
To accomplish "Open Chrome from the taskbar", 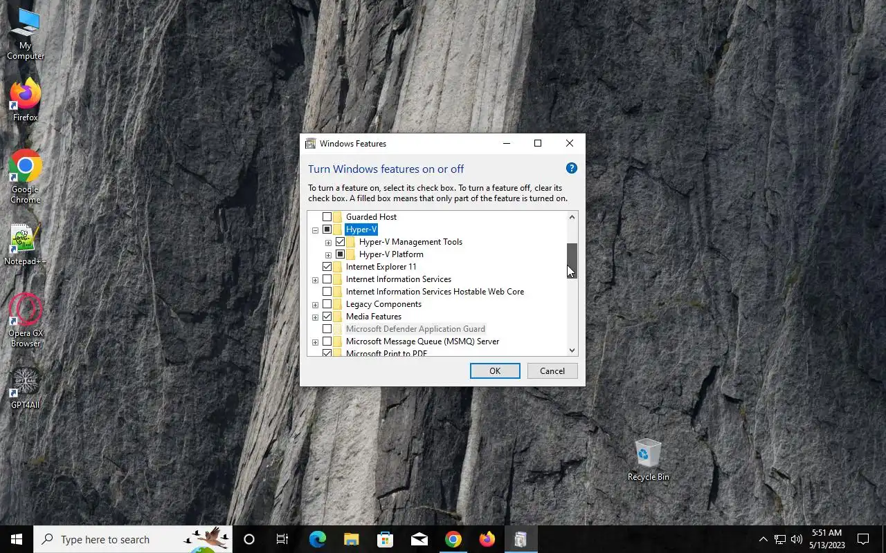I will (x=453, y=539).
